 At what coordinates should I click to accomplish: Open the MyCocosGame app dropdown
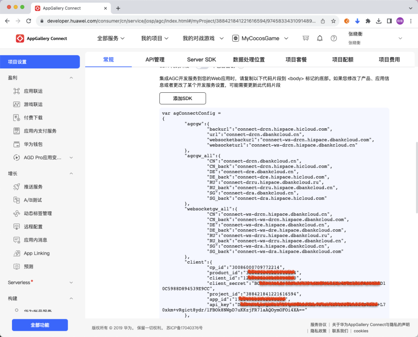tap(260, 38)
